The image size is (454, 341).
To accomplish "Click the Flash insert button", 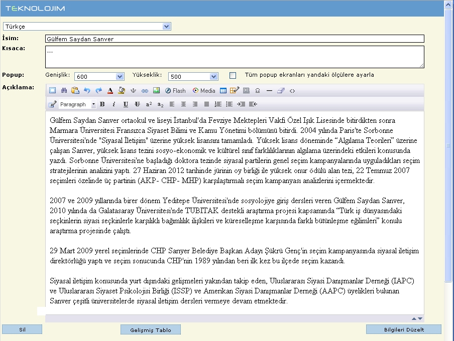I will (175, 91).
